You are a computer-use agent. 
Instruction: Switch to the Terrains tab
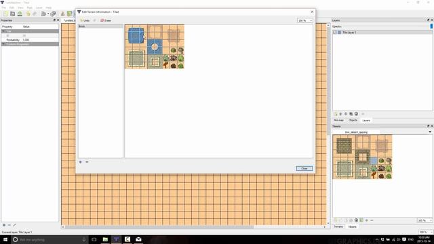coord(338,226)
